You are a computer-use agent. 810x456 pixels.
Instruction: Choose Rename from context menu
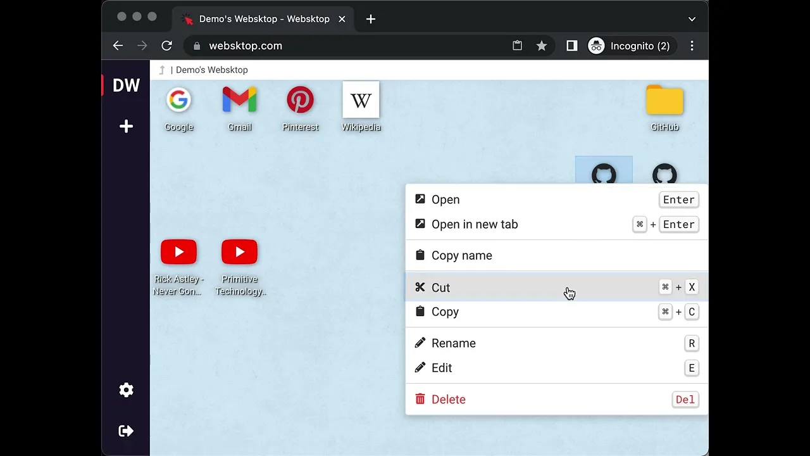(x=557, y=343)
